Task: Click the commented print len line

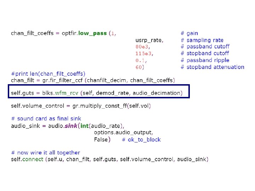Action: [x=48, y=74]
